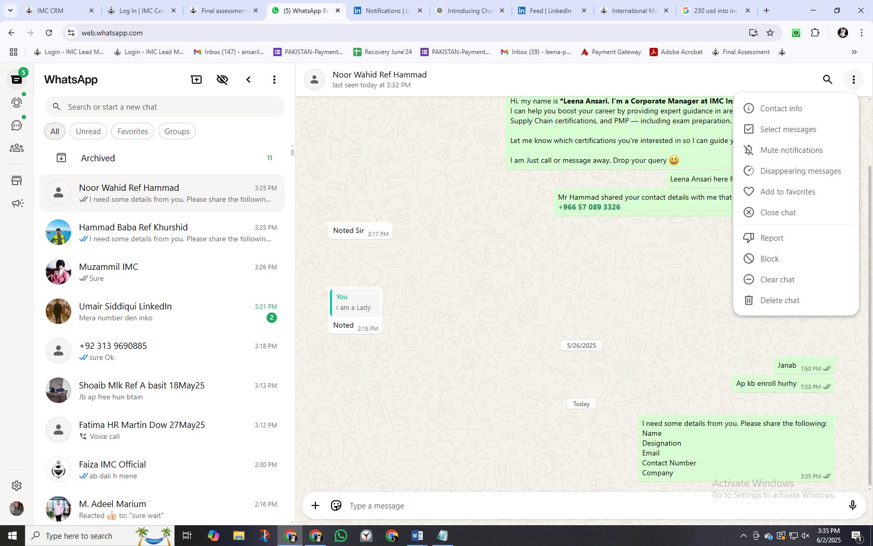
Task: Click phone number +966 57 089 3326 link
Action: coord(589,207)
